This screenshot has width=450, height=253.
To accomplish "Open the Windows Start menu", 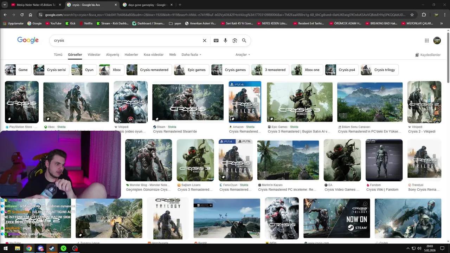I will click(x=6, y=248).
